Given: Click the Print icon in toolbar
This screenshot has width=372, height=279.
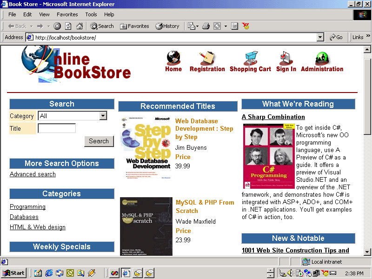Looking at the screenshot, I should point(206,26).
